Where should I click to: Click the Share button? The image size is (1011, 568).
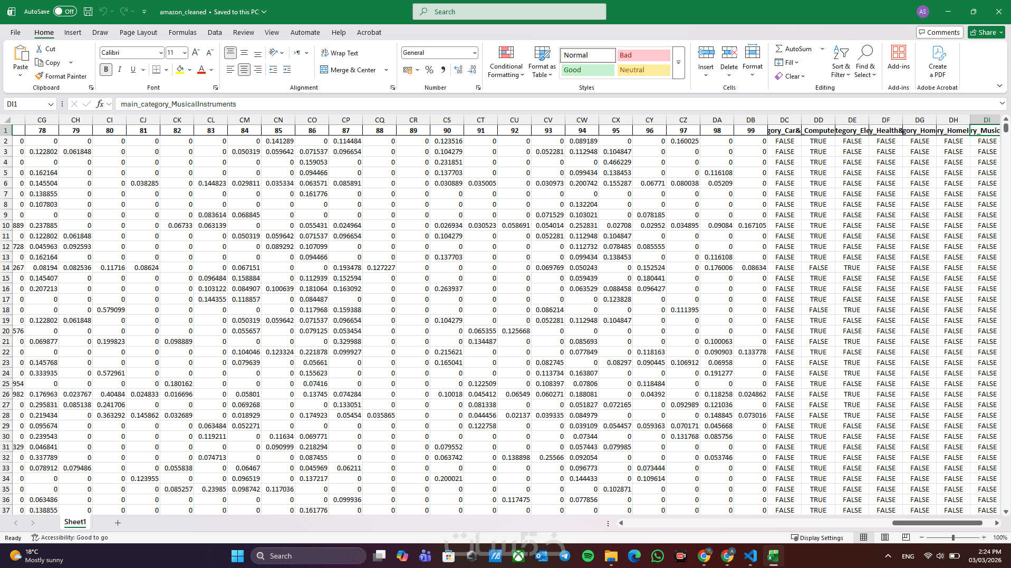click(986, 32)
